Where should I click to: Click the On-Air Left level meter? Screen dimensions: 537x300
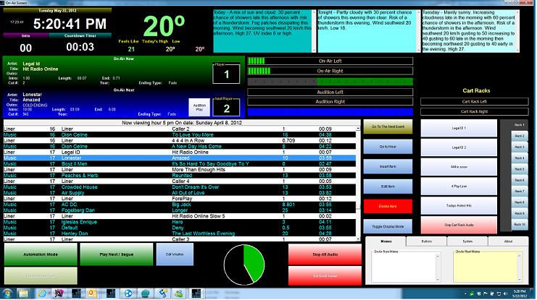click(x=330, y=61)
